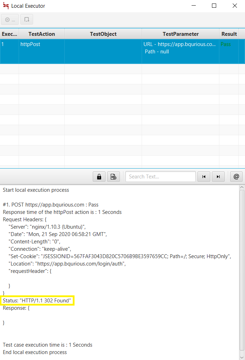
Task: Click the log scrollbar down arrow
Action: [242, 357]
